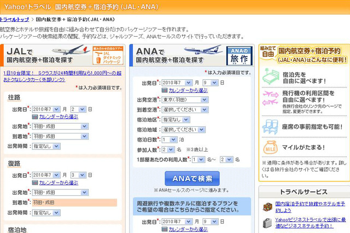The height and width of the screenshot is (233, 350).
Task: Click the 復路 section heading
Action: pyautogui.click(x=14, y=164)
